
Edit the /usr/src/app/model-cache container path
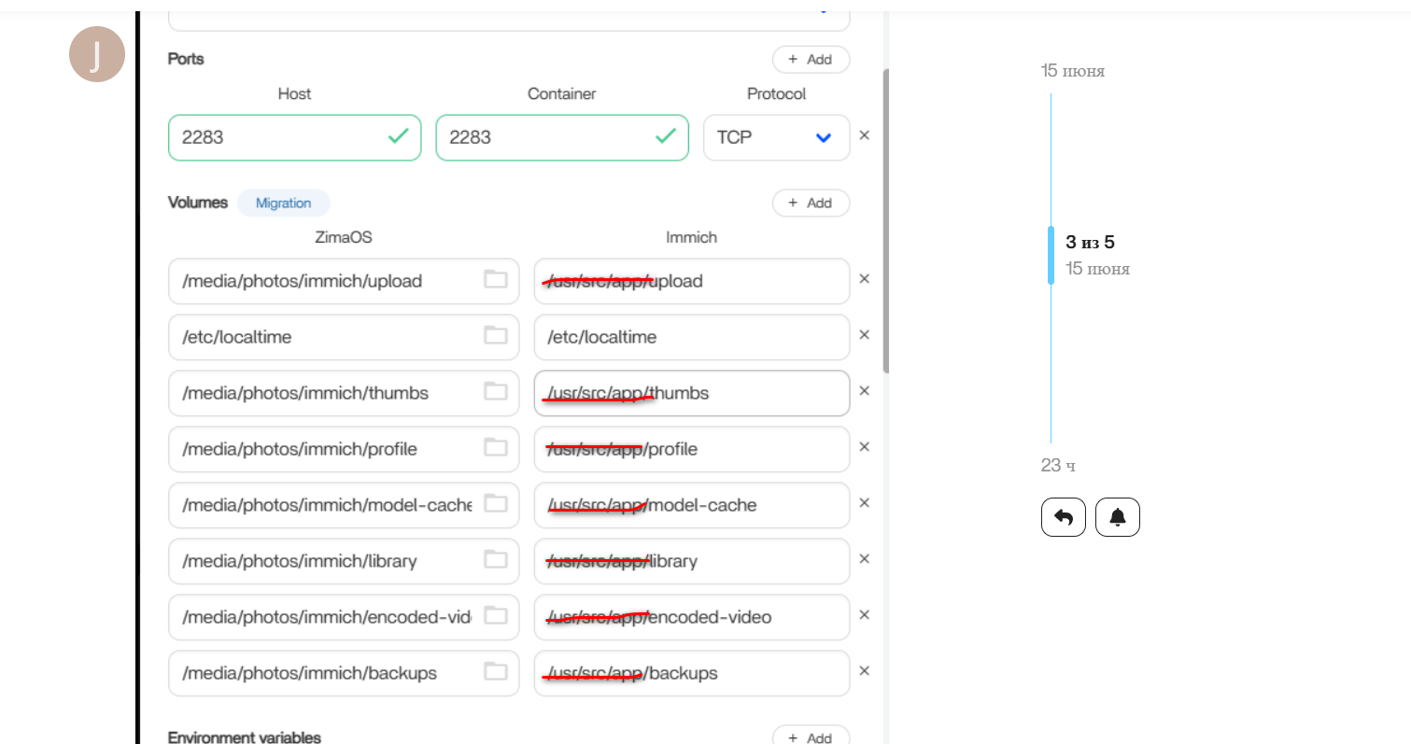tap(692, 505)
